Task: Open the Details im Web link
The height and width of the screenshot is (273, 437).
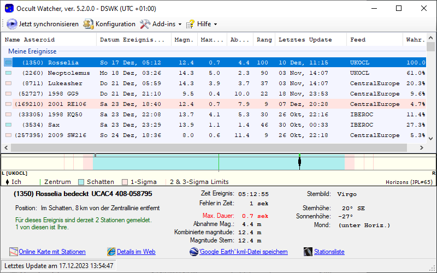Action: [x=136, y=252]
